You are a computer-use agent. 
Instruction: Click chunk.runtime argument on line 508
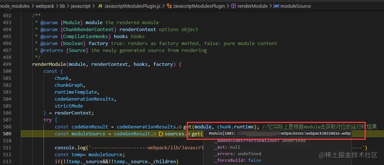click(x=235, y=127)
